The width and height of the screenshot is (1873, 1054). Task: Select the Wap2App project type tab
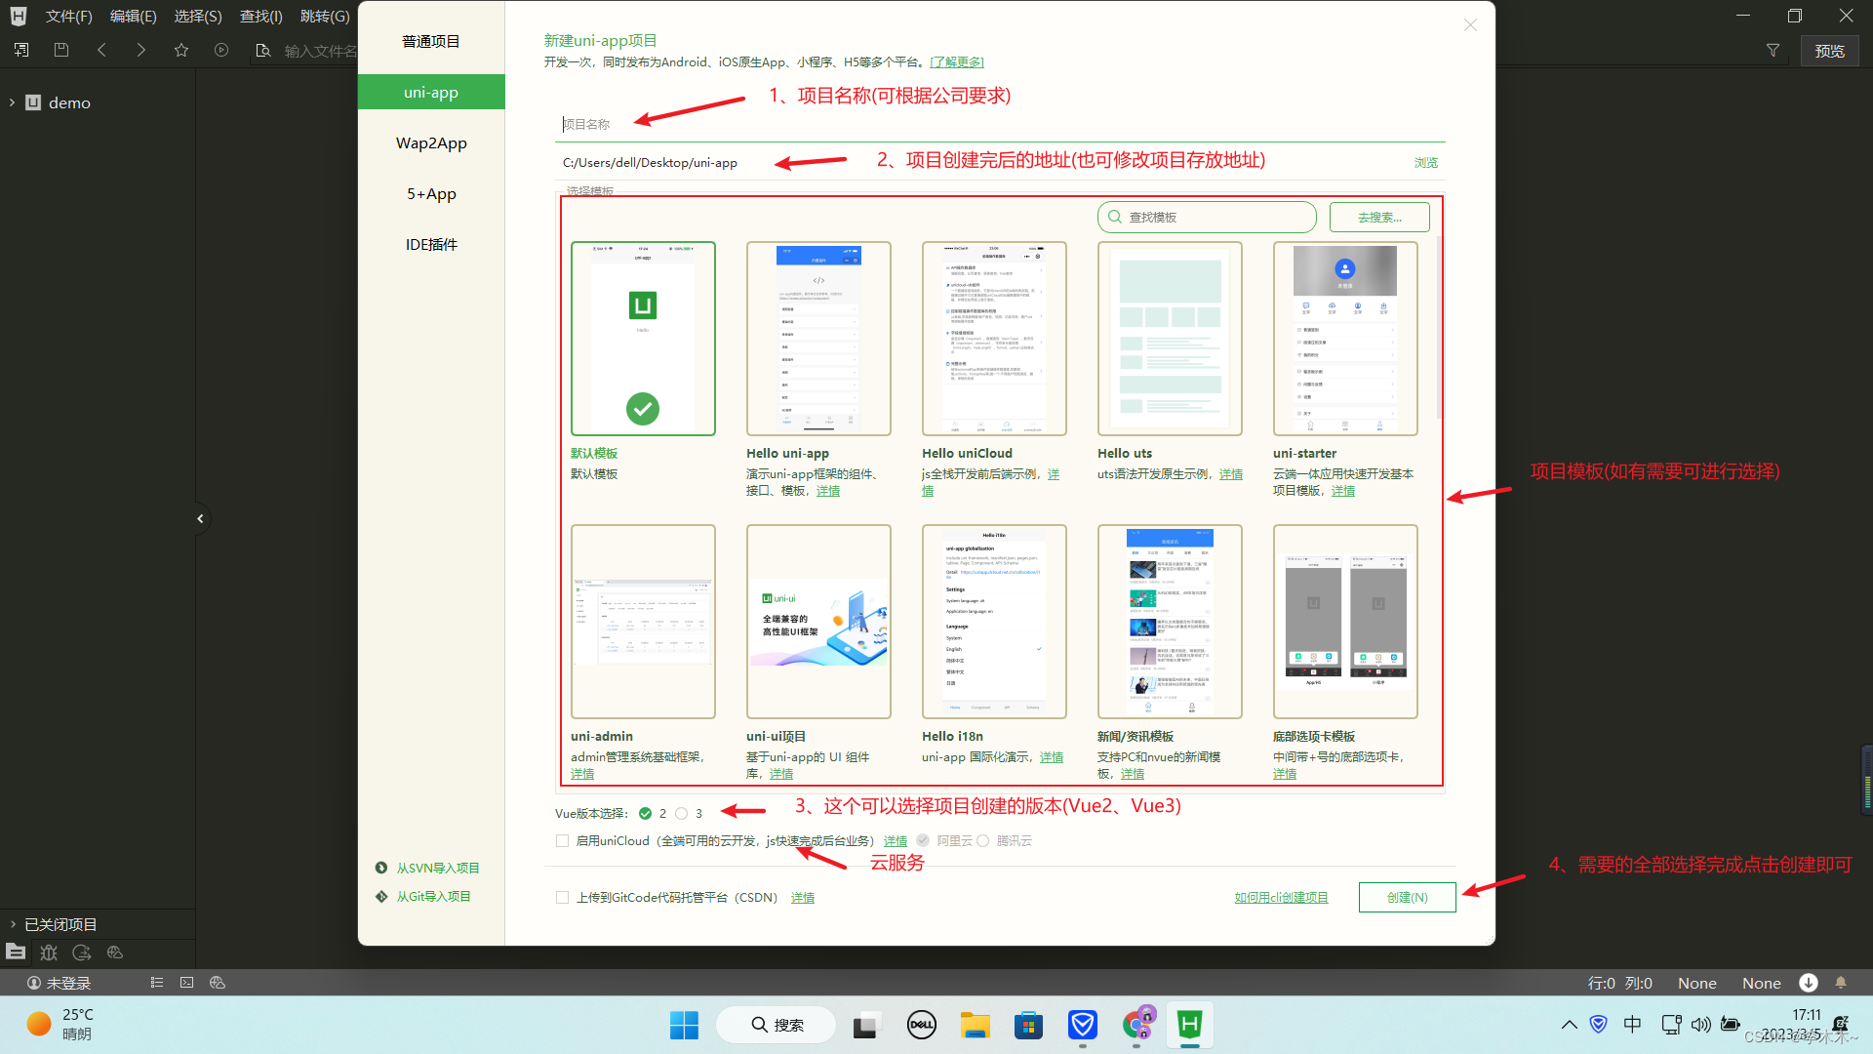pos(431,142)
